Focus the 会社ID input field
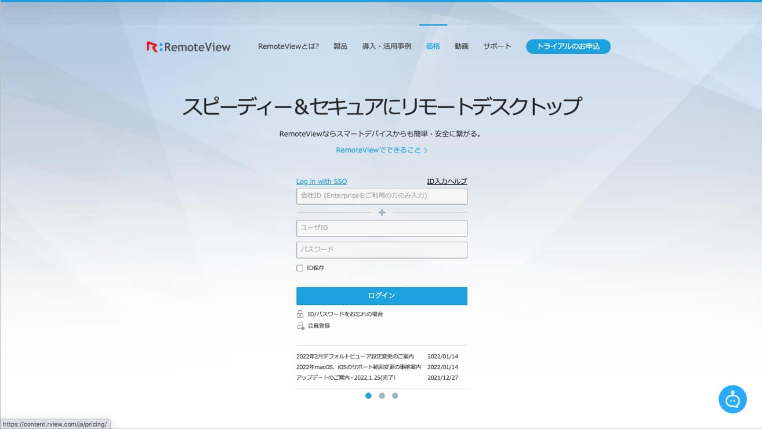Screen dimensions: 762x429 pos(382,196)
